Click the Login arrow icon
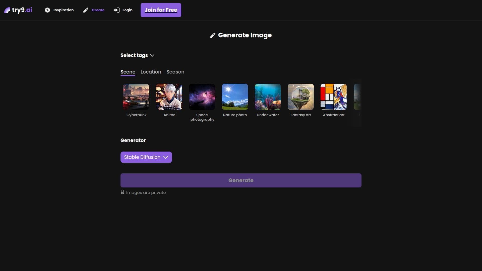Screen dimensions: 482x271 tap(116, 10)
